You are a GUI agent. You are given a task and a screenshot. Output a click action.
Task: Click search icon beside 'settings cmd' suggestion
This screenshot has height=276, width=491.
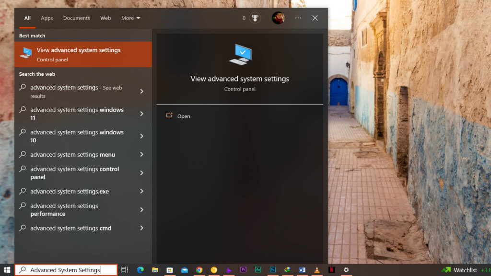pyautogui.click(x=23, y=228)
